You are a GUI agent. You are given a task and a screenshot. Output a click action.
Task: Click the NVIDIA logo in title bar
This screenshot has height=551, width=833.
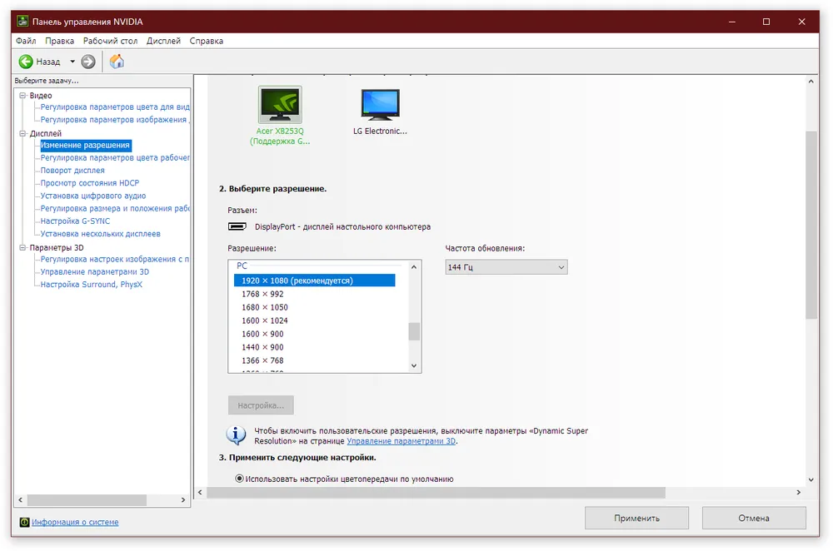pos(22,22)
